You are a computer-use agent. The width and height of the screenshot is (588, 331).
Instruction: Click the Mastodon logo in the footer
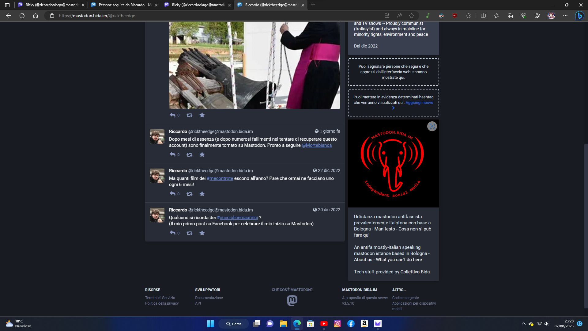[x=292, y=301]
